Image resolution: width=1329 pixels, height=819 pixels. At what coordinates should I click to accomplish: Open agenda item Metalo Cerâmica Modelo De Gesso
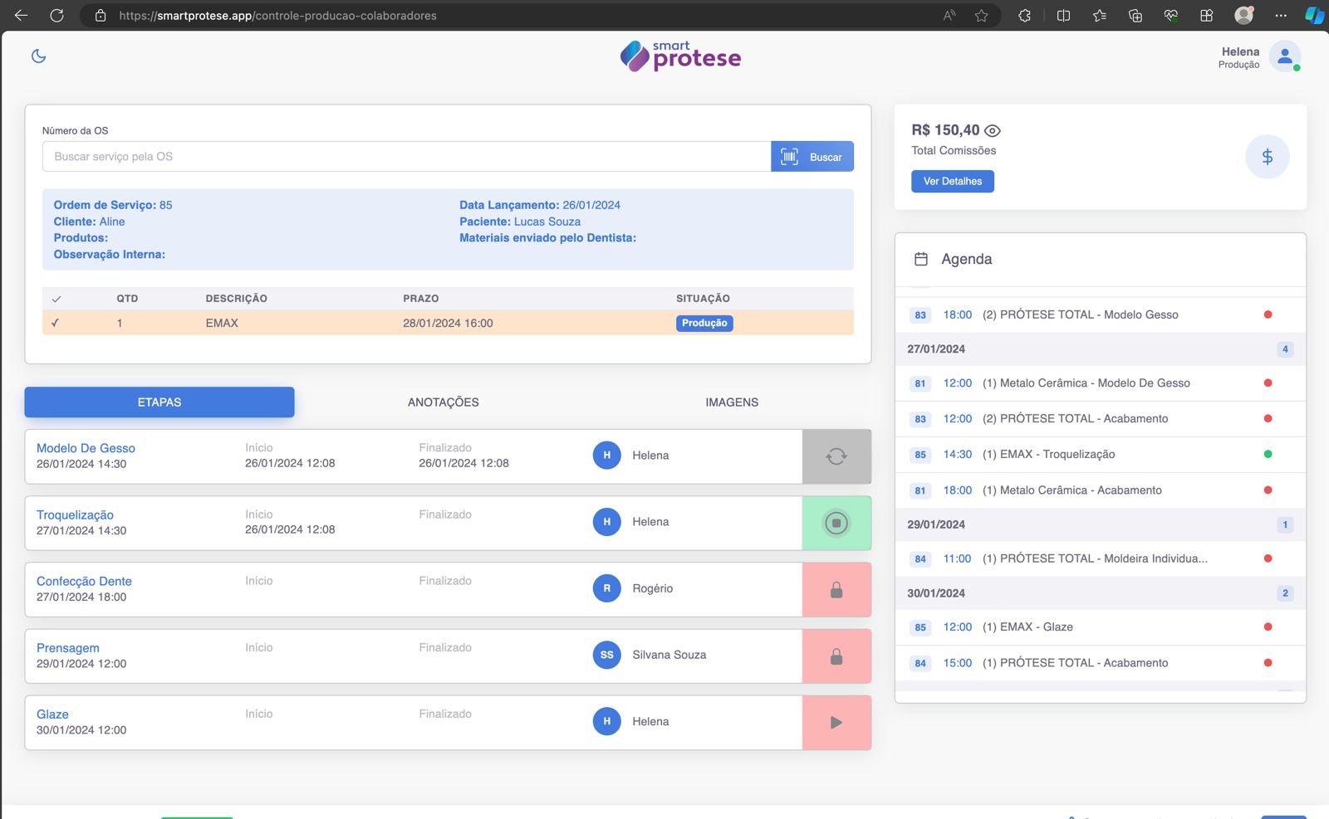1101,383
